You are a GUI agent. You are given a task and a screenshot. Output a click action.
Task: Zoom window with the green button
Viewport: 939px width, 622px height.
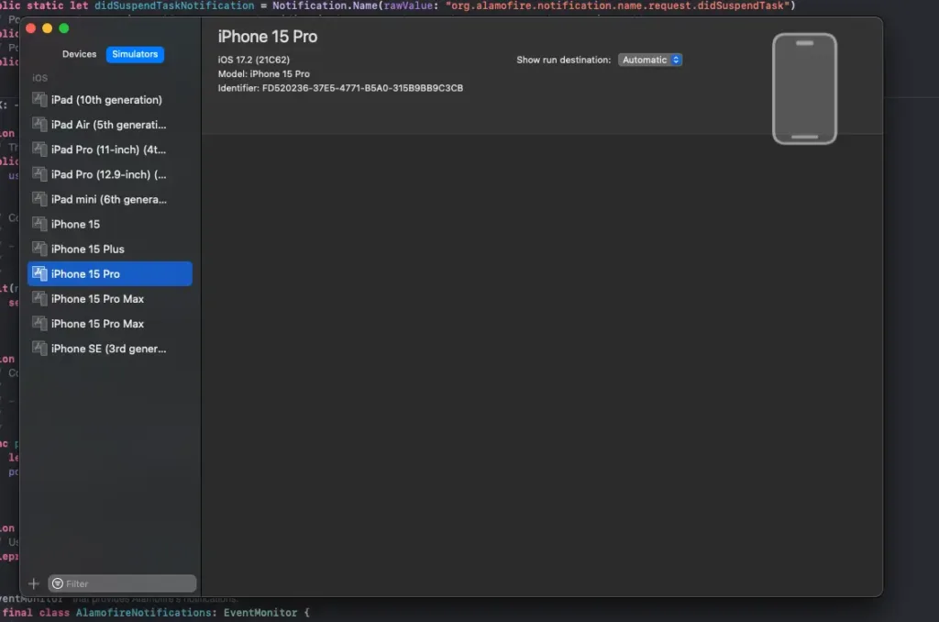[64, 28]
